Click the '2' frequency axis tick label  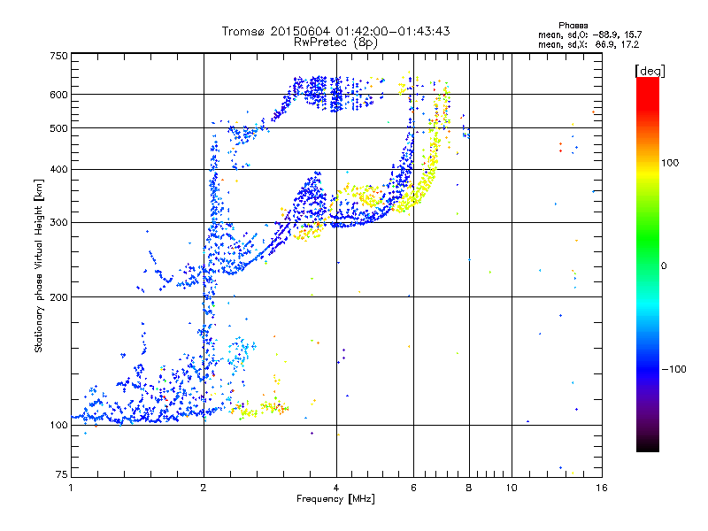click(204, 488)
